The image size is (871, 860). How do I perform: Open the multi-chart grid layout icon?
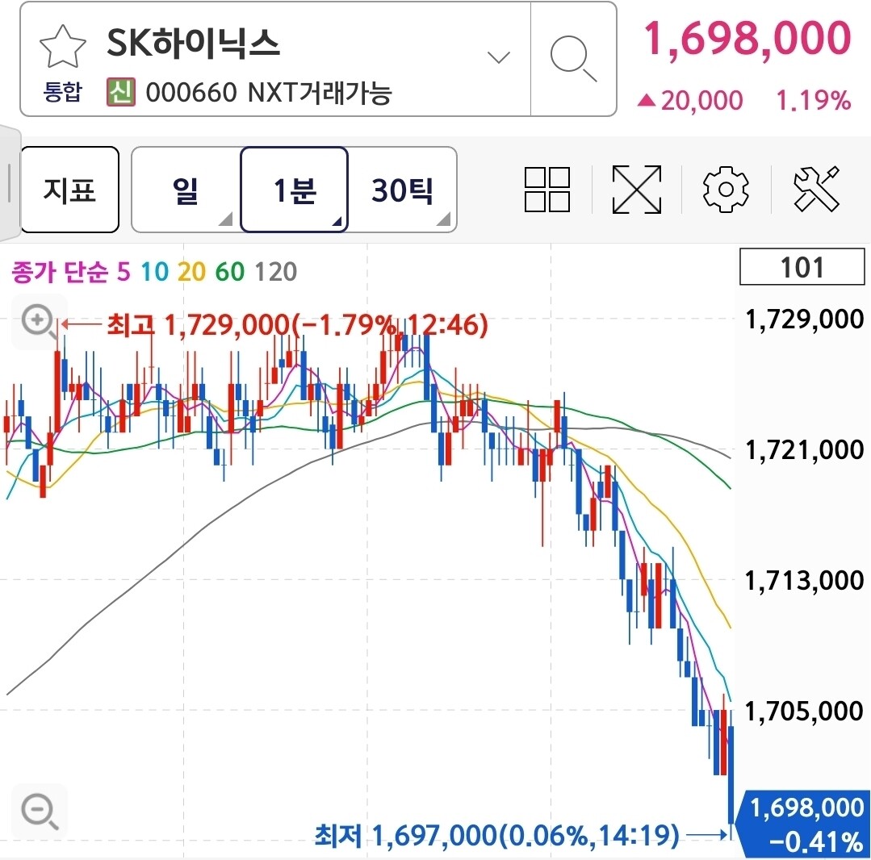547,190
